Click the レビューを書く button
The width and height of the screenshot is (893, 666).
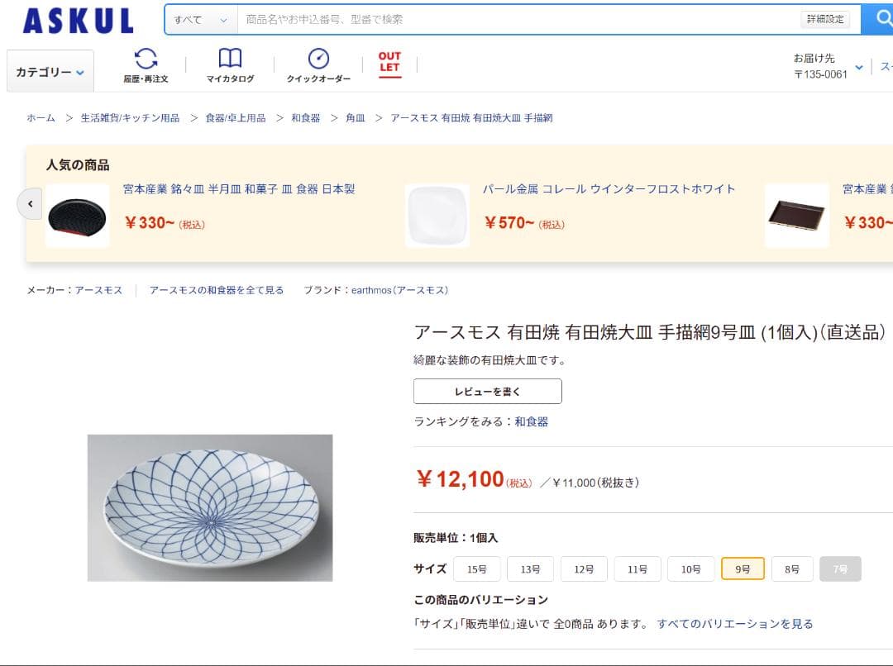(487, 391)
